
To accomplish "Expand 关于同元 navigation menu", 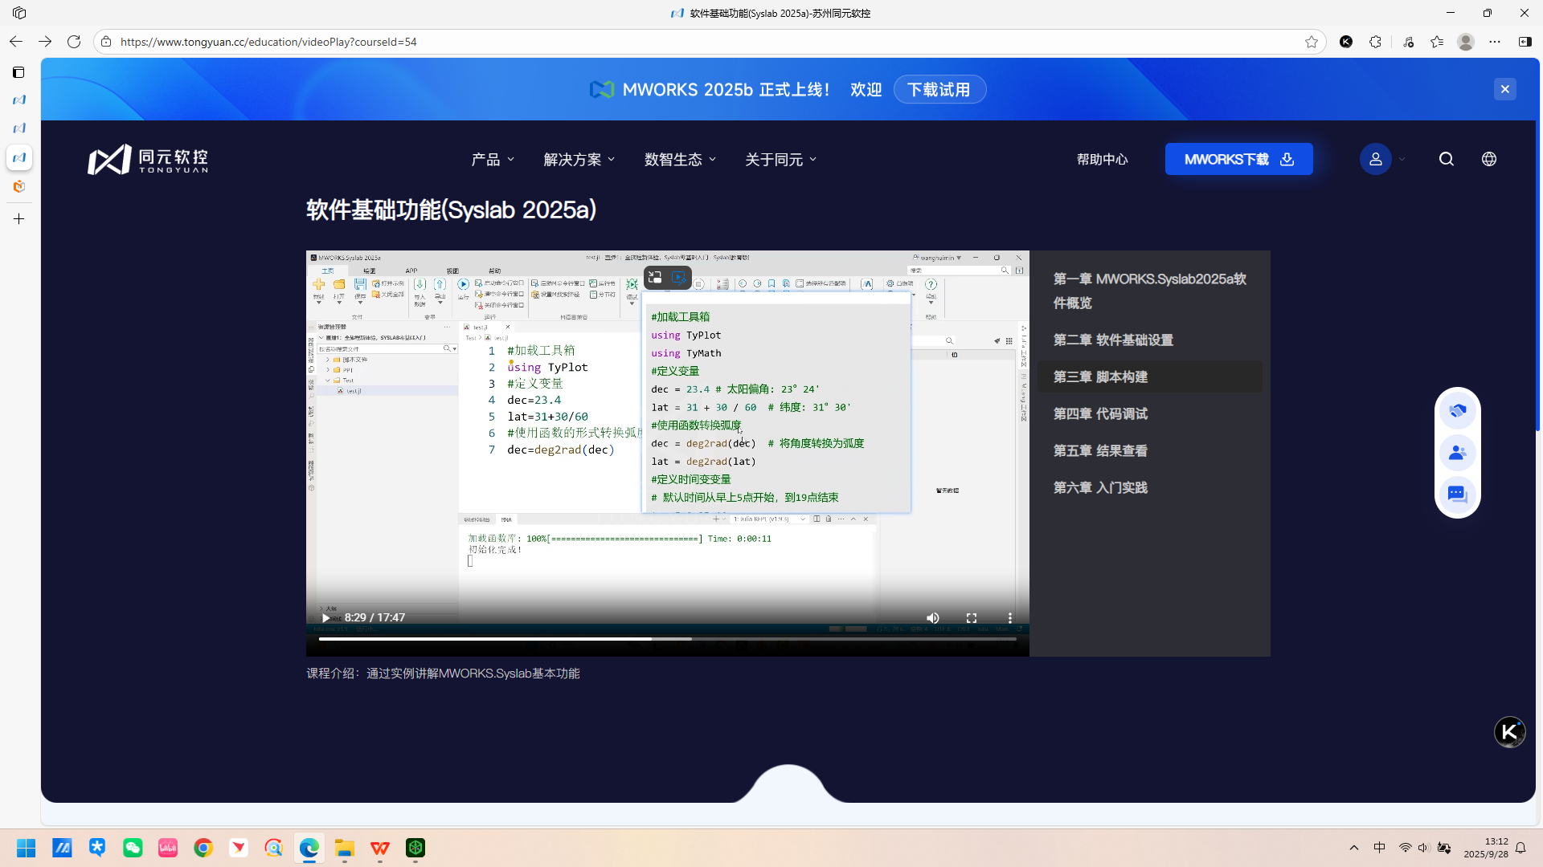I will pyautogui.click(x=780, y=160).
